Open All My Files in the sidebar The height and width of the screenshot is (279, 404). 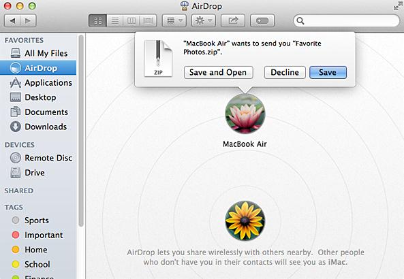39,53
